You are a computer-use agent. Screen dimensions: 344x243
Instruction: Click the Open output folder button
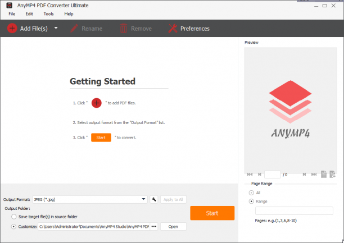coord(173,227)
